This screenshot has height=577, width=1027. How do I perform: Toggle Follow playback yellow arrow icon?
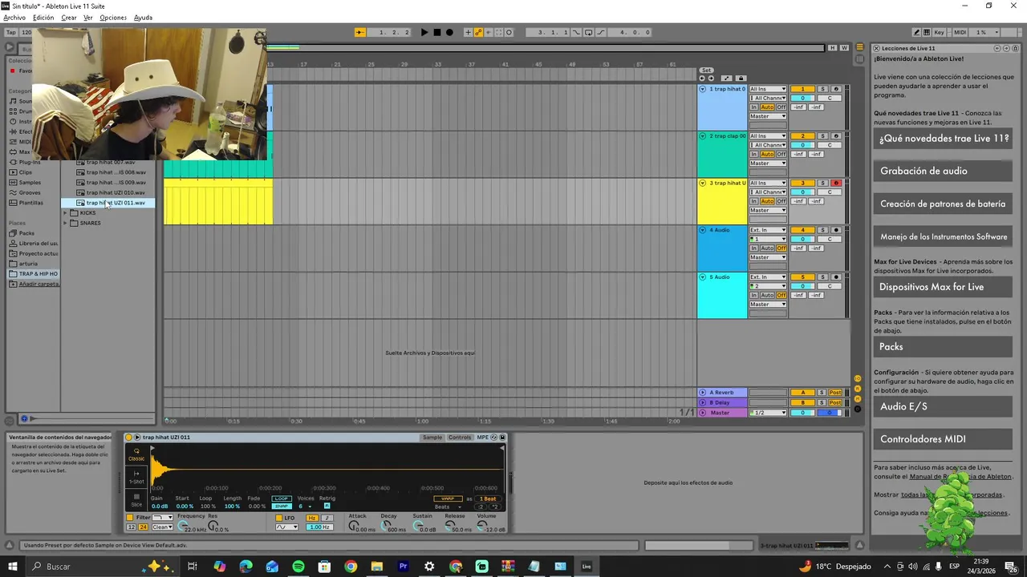[360, 32]
